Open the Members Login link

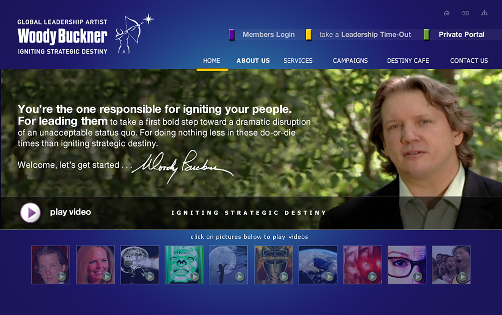[x=269, y=35]
